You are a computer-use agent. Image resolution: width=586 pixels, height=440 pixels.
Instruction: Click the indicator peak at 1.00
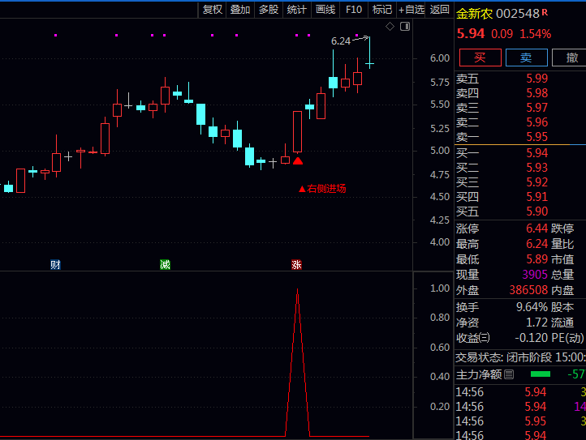click(x=298, y=289)
